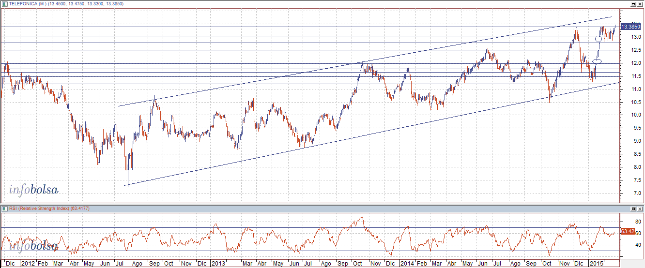Image resolution: width=645 pixels, height=268 pixels.
Task: Maximize the RSI indicator panel
Action: click(x=633, y=208)
